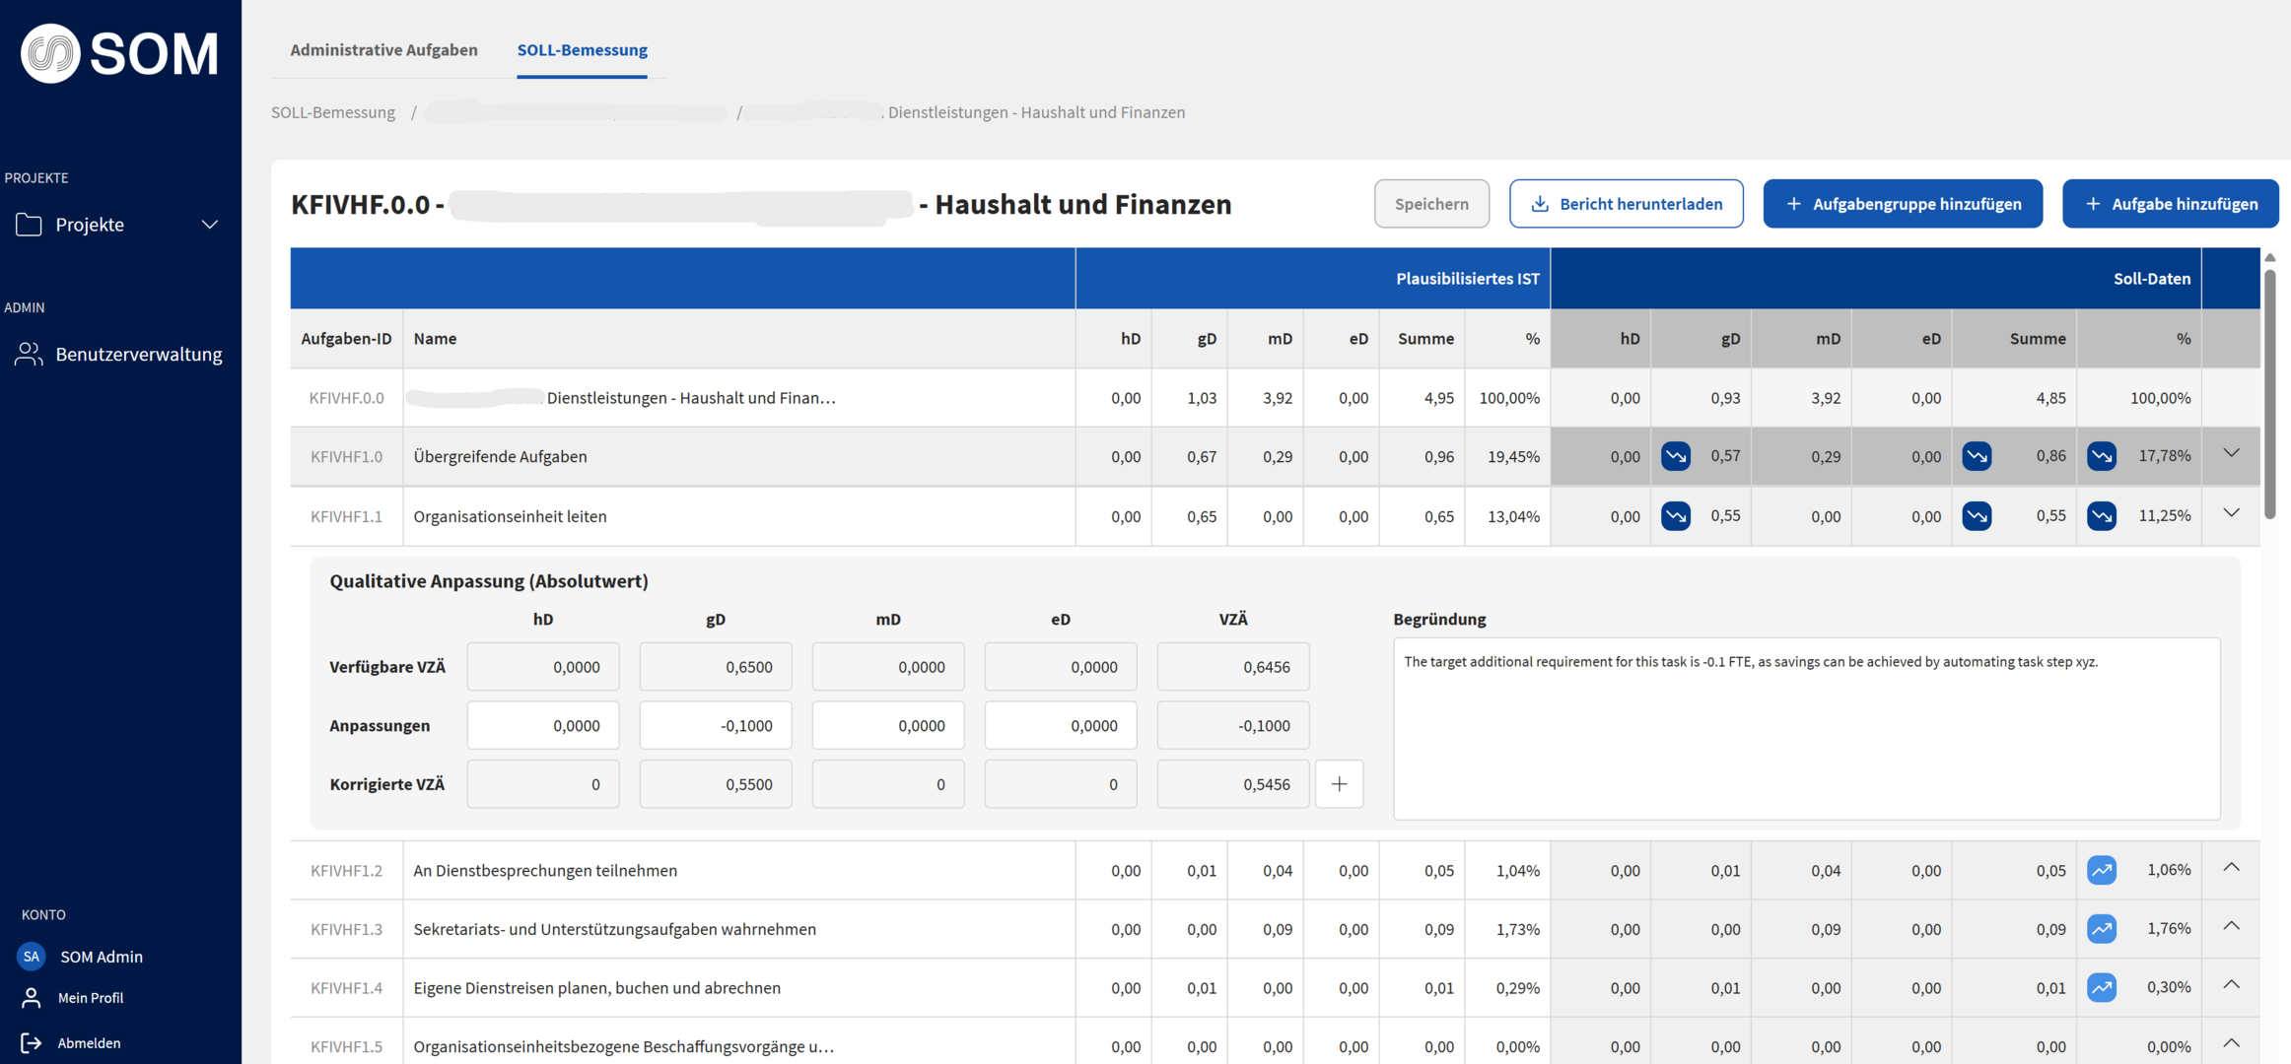The height and width of the screenshot is (1064, 2291).
Task: Click the SOM logo icon
Action: (50, 53)
